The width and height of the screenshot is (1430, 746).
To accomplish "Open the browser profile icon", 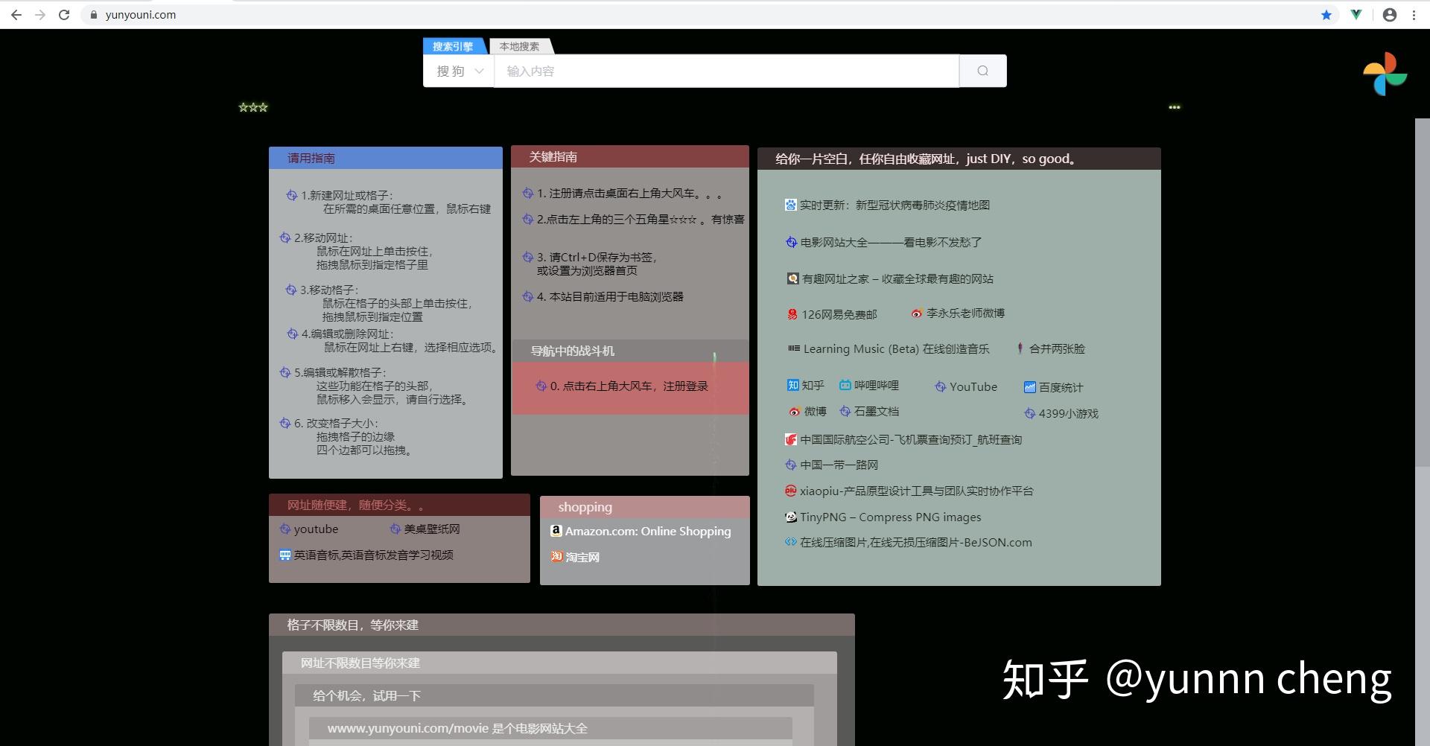I will [x=1390, y=15].
